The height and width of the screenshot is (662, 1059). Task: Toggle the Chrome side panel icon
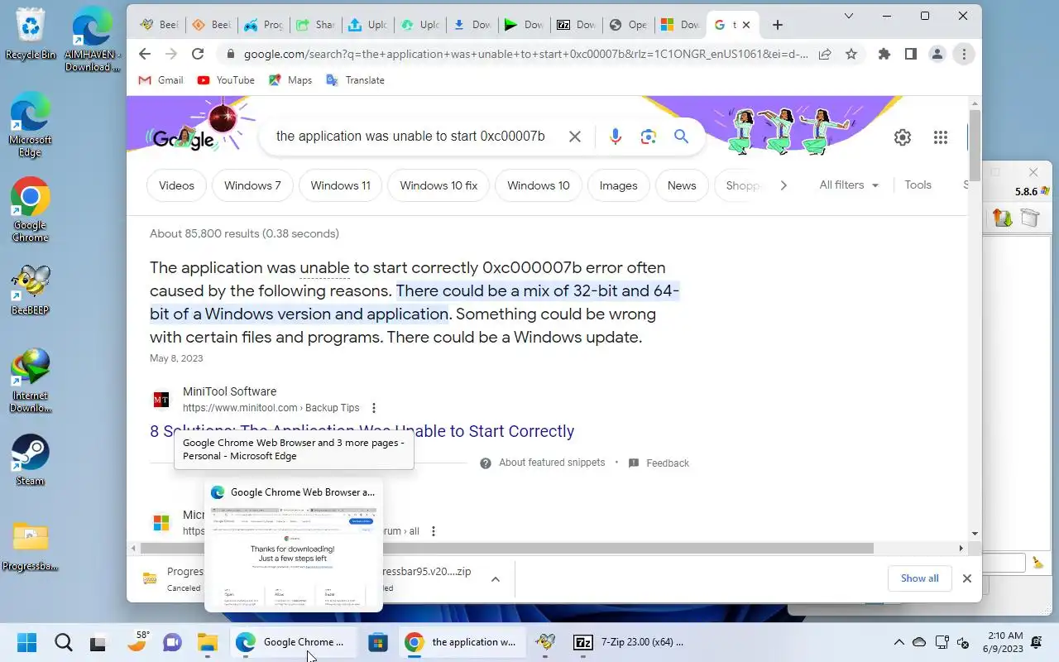click(x=910, y=54)
